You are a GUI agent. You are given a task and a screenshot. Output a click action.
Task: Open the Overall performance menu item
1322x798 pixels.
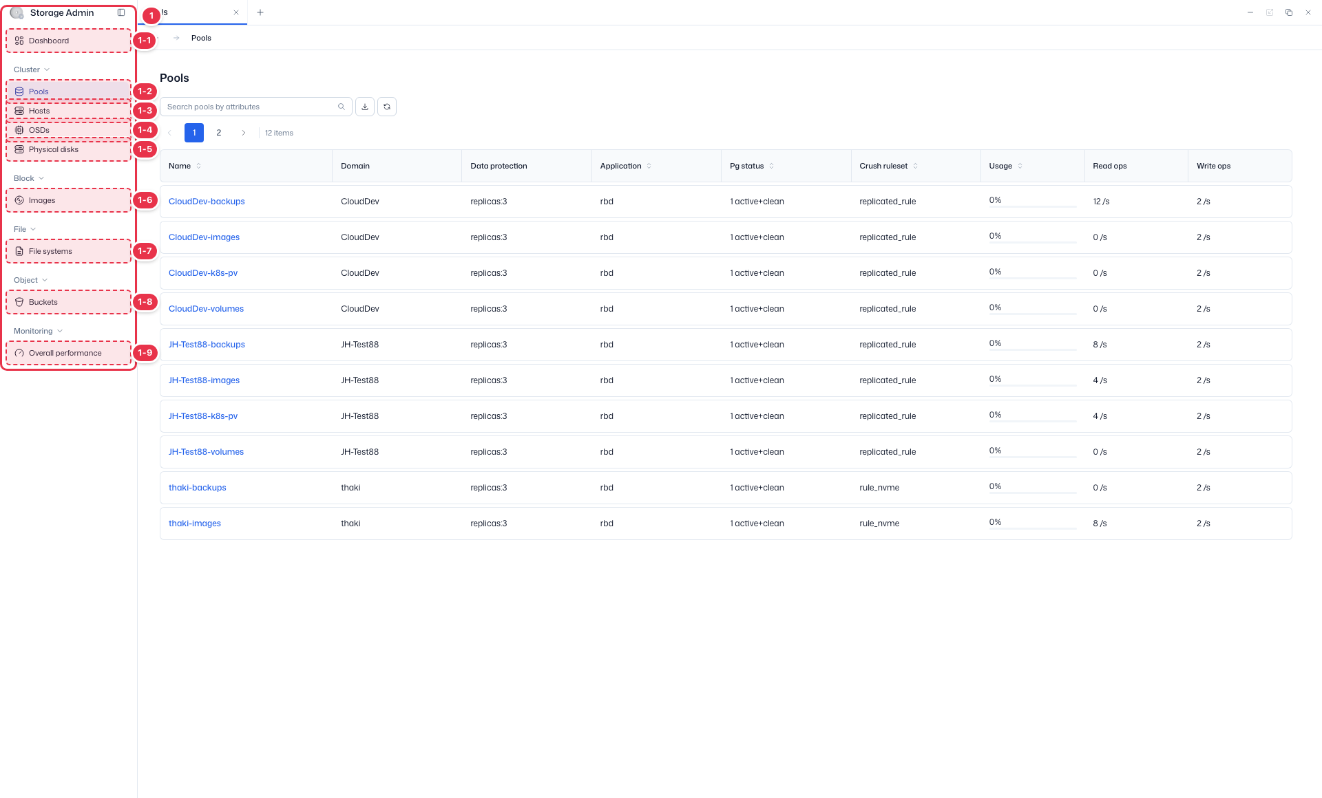click(x=69, y=353)
